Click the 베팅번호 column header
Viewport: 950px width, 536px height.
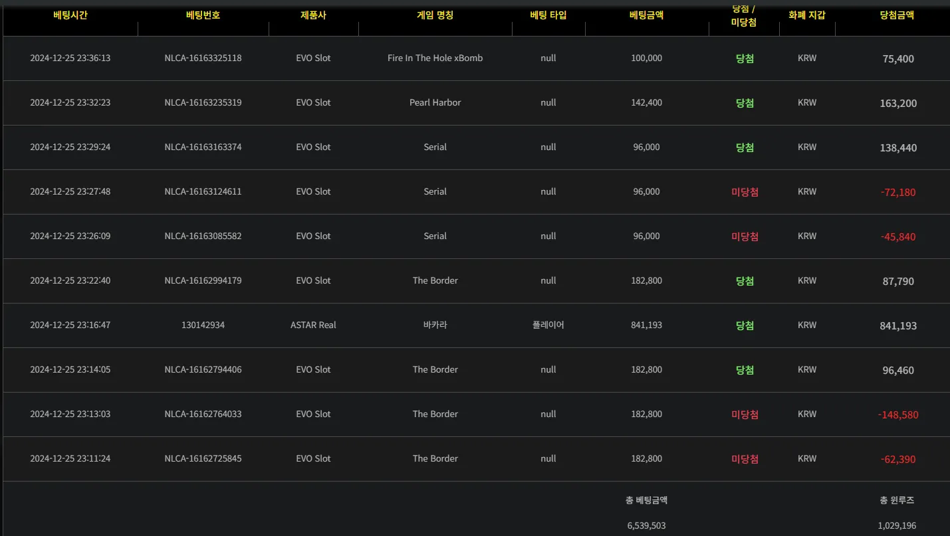coord(203,15)
